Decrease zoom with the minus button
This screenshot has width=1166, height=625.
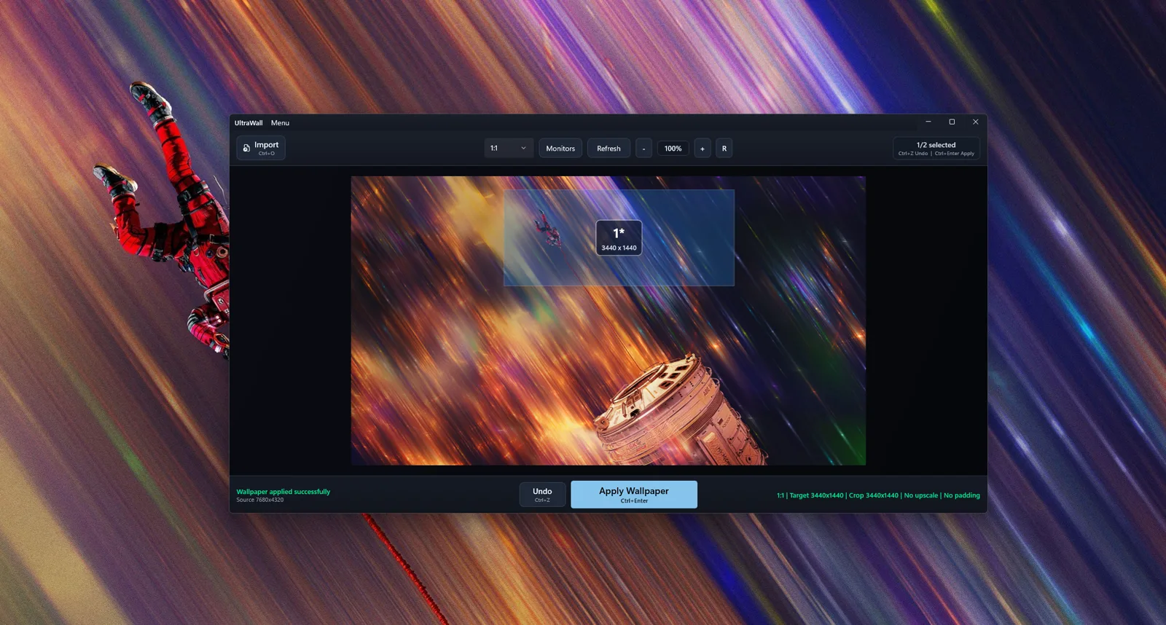[x=643, y=148]
